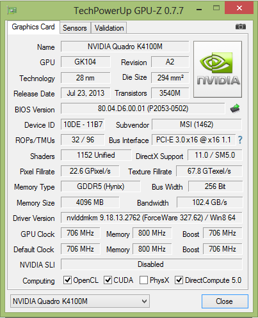Click the Computing label text
This screenshot has width=258, height=318.
click(x=38, y=281)
